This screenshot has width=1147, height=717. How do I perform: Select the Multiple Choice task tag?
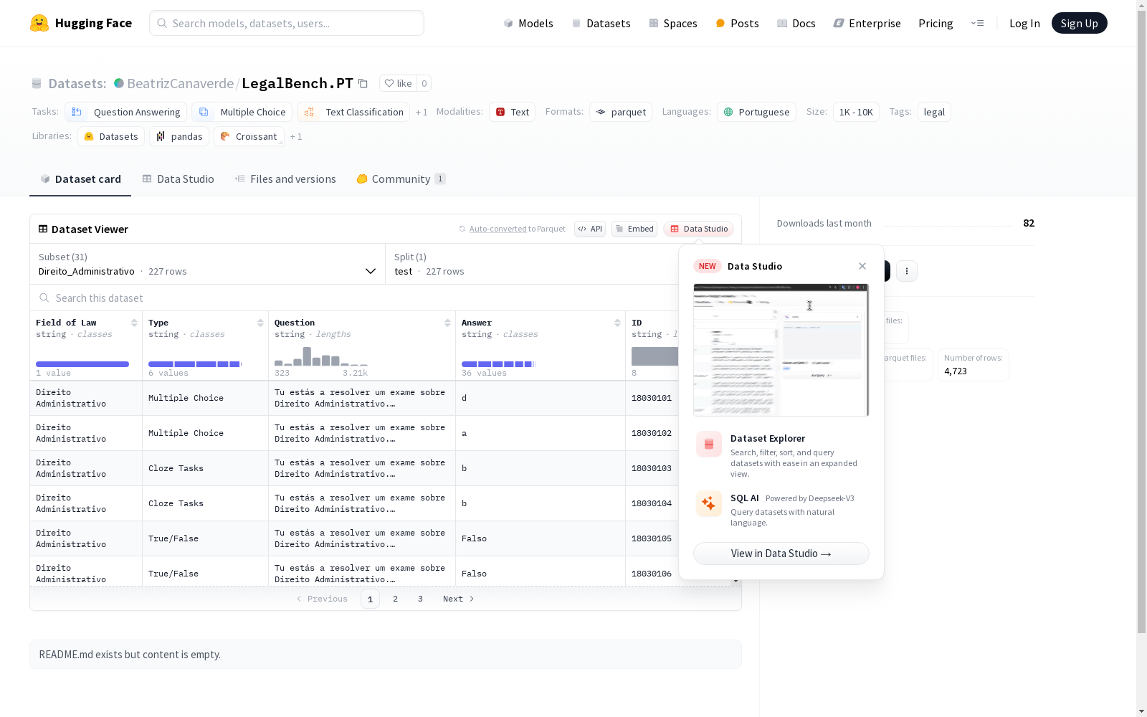(x=242, y=112)
